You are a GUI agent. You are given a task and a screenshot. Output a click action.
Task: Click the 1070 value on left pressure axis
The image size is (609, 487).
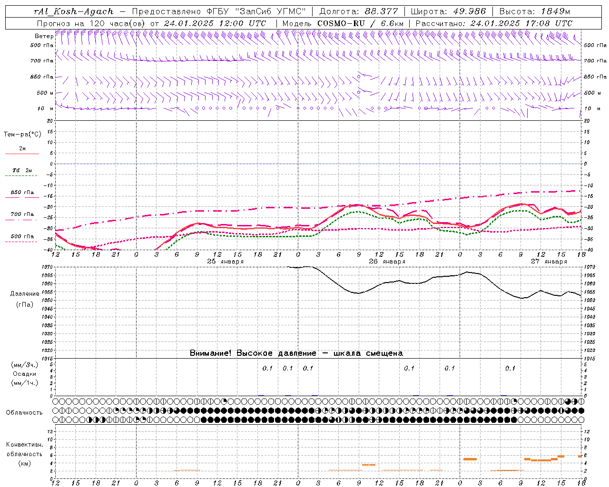48,267
